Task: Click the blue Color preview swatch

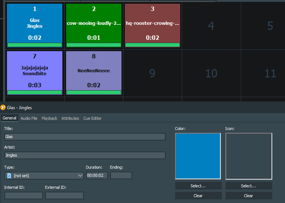Action: coord(198,156)
